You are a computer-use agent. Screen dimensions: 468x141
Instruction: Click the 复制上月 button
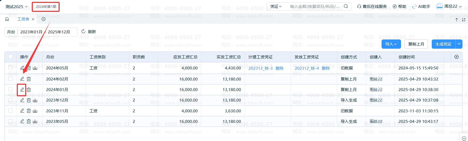[416, 44]
